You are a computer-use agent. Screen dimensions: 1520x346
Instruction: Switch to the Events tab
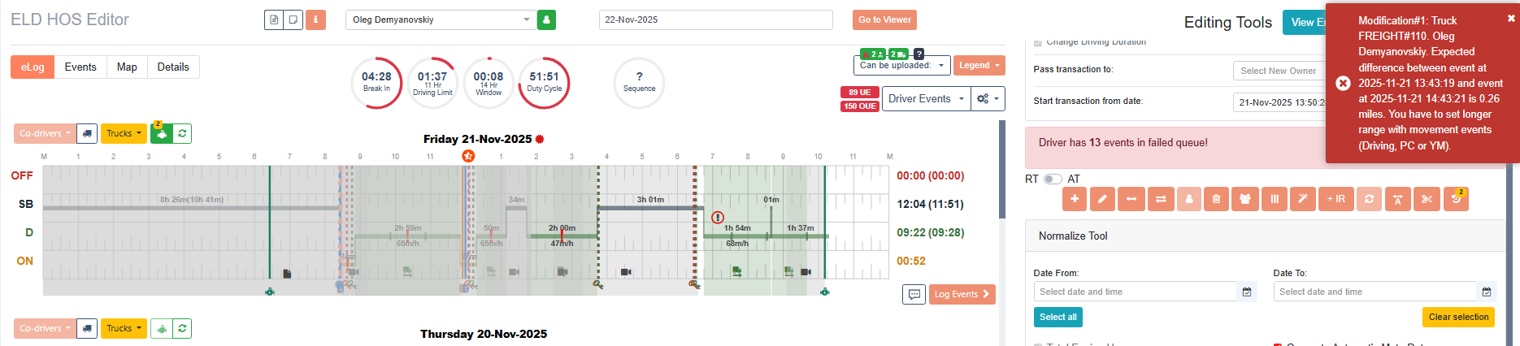tap(80, 67)
